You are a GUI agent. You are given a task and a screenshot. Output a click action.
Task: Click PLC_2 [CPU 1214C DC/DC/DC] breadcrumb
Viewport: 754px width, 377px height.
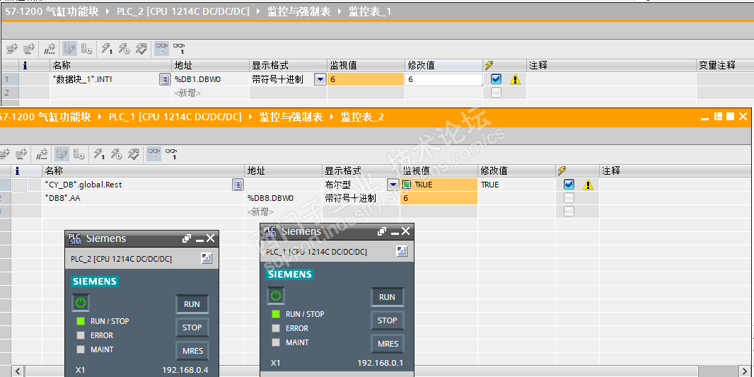(183, 11)
